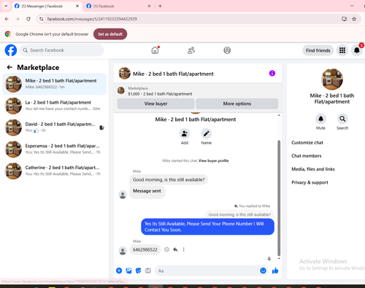This screenshot has width=365, height=288.
Task: Open the Catherine conversation in the list
Action: click(55, 171)
